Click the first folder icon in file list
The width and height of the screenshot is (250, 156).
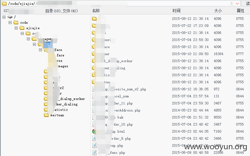94,19
